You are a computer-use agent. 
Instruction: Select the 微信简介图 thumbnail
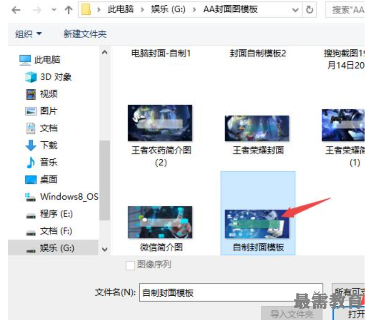tap(160, 222)
